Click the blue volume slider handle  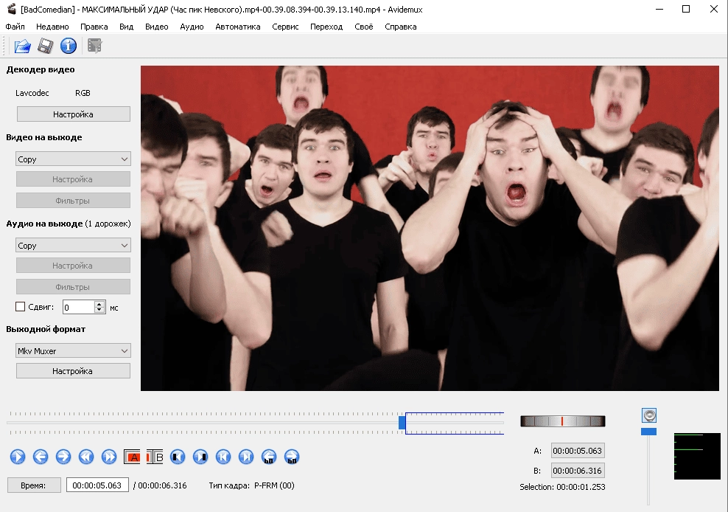pyautogui.click(x=648, y=432)
